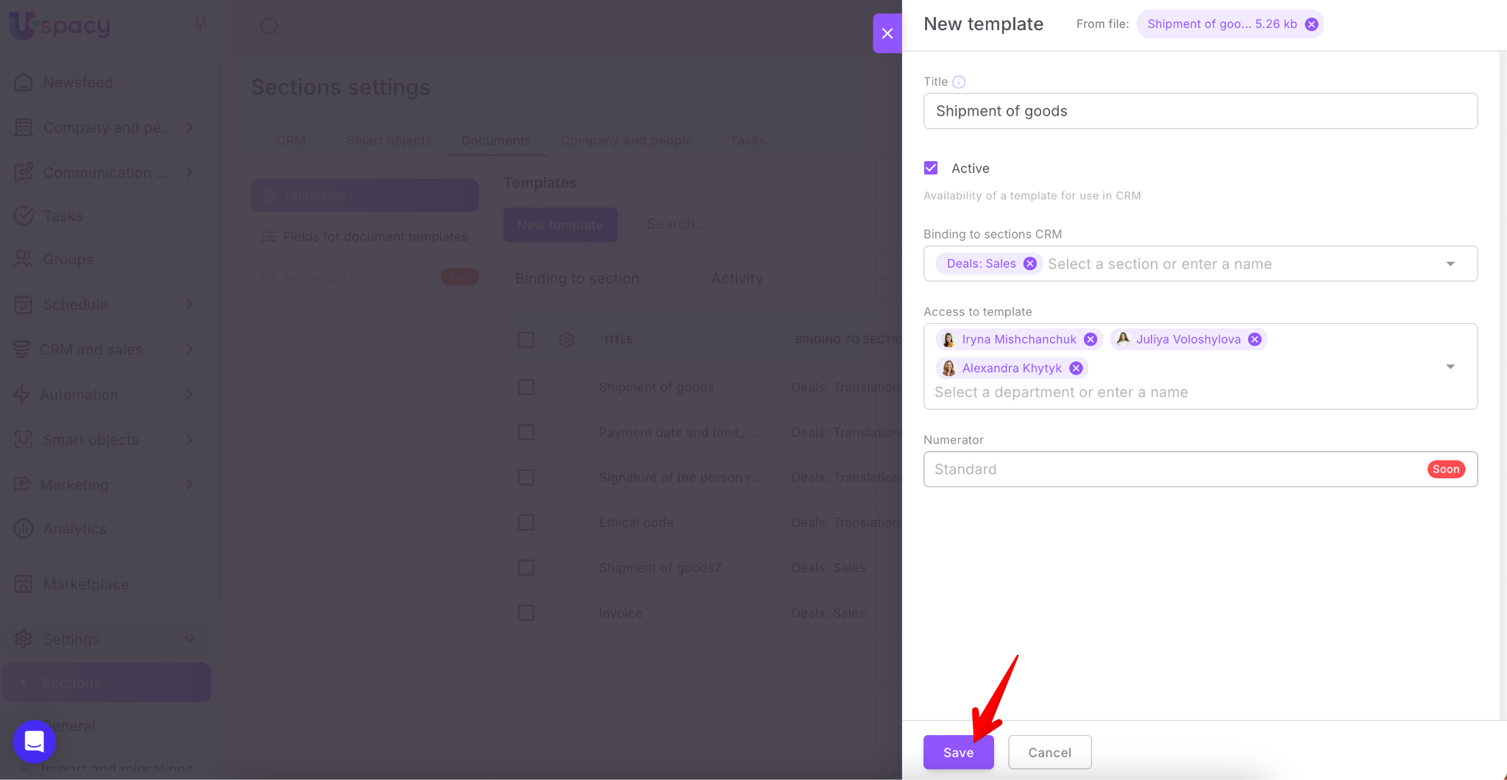Open the Company and people tab
The image size is (1507, 780).
626,141
